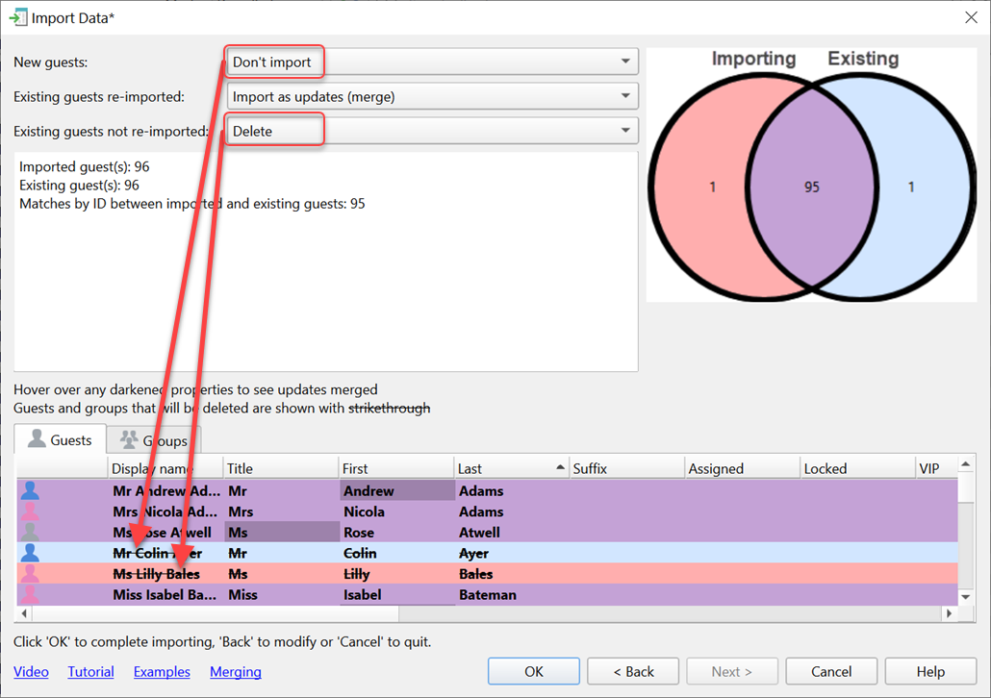The width and height of the screenshot is (991, 698).
Task: Click the blue person icon beside Mr Andrew Adams
Action: coord(30,490)
